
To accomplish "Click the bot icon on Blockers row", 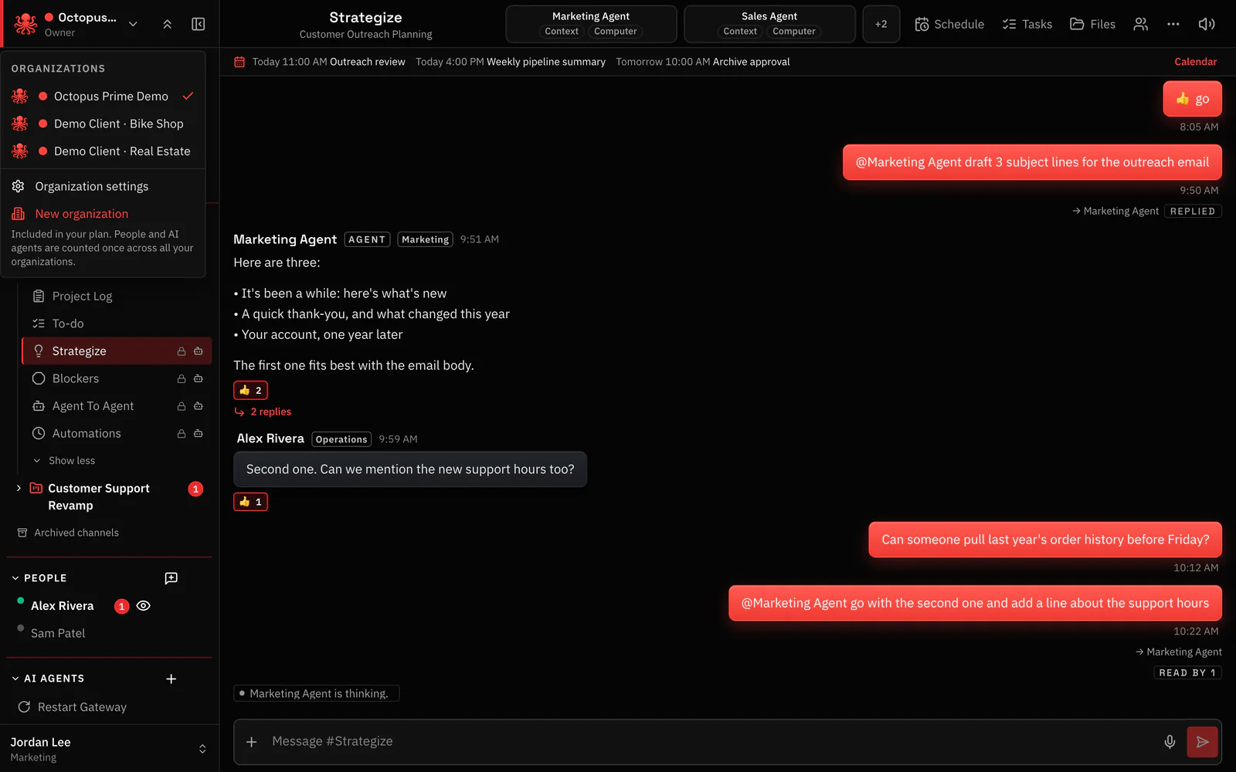I will (x=199, y=379).
